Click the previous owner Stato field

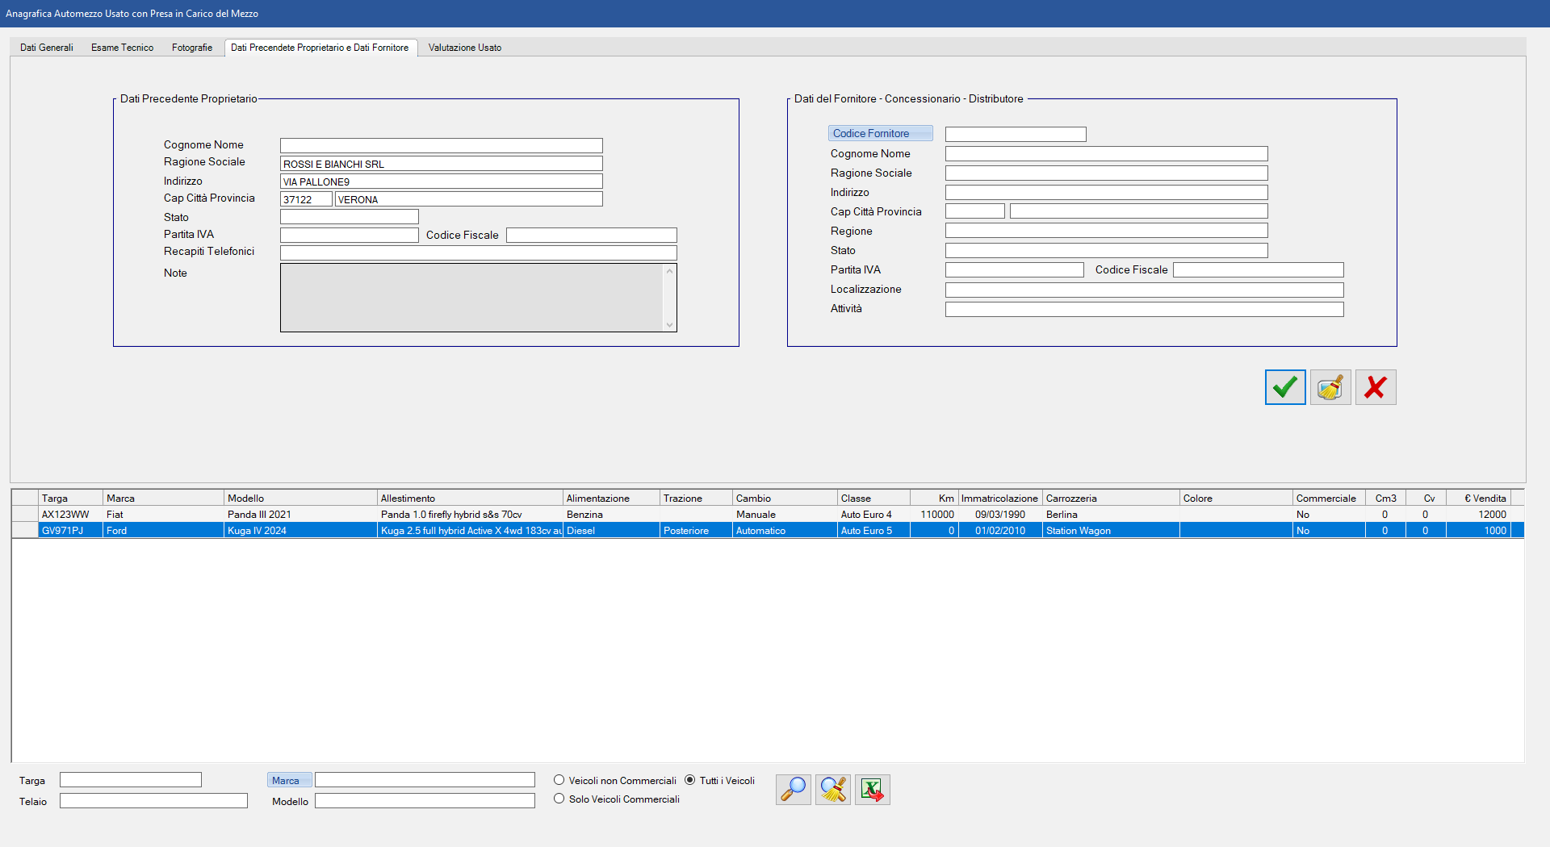coord(349,217)
